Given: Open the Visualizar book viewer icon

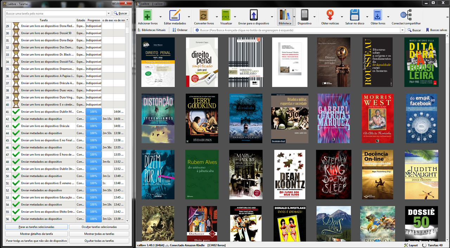Looking at the screenshot, I should click(x=226, y=16).
